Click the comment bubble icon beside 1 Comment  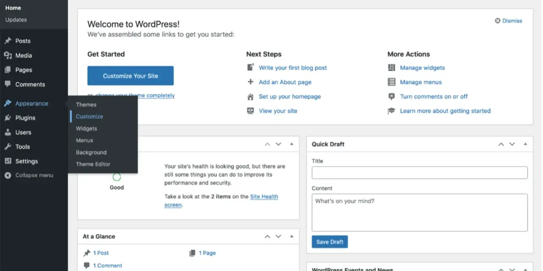[x=87, y=265]
